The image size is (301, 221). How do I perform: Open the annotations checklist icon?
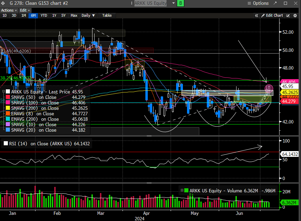[x=288, y=16]
